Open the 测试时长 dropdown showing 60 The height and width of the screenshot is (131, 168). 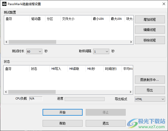point(34,52)
